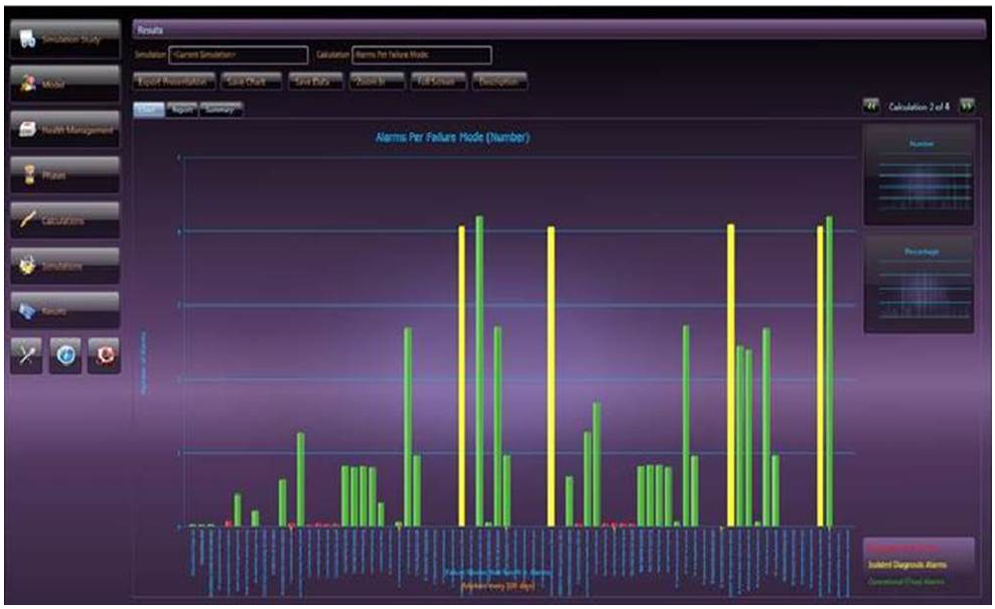Open the Results section in sidebar
The height and width of the screenshot is (609, 995).
coord(65,311)
